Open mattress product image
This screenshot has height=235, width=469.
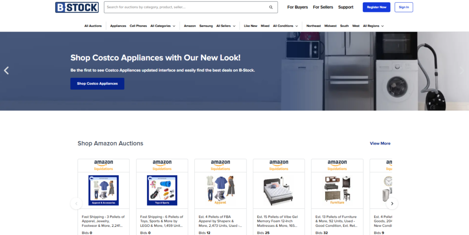point(279,190)
